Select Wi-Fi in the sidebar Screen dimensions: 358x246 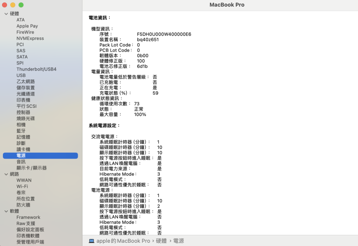click(22, 186)
